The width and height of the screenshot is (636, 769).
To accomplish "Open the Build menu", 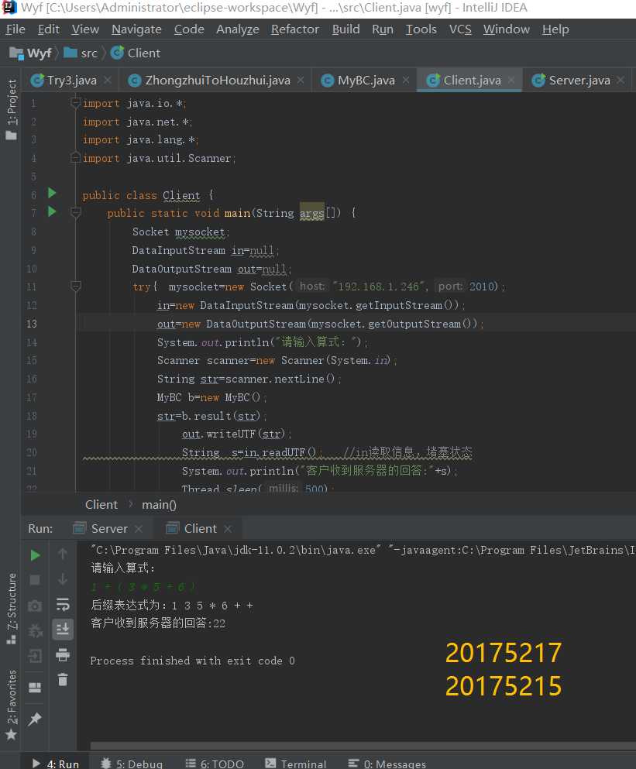I will (346, 29).
